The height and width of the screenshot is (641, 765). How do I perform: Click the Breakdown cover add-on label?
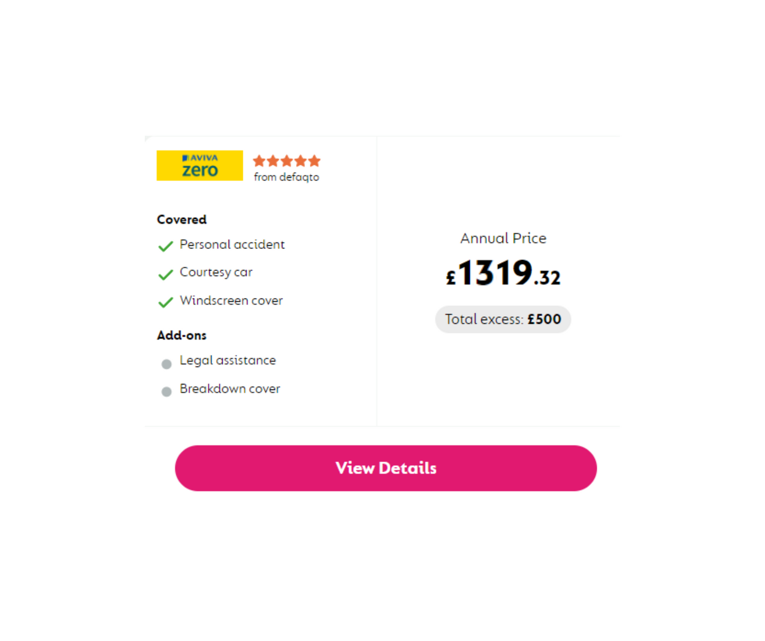click(230, 389)
